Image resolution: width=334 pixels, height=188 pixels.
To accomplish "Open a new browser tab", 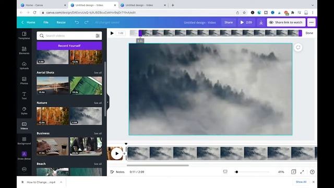I will [173, 5].
